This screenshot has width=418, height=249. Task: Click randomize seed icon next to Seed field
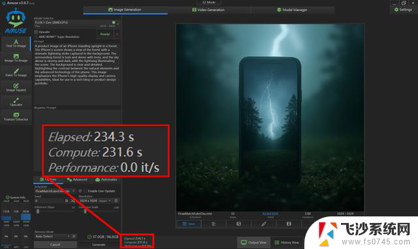tap(72, 201)
